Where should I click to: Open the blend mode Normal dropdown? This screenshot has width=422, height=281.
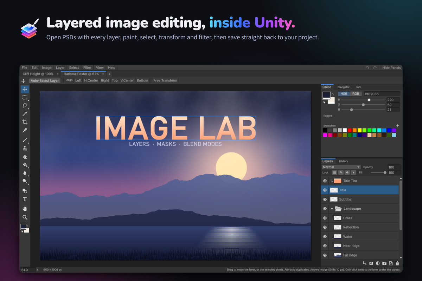[x=341, y=167]
